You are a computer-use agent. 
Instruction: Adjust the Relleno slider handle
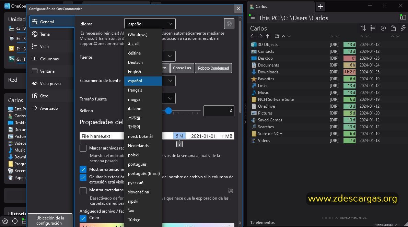click(168, 111)
